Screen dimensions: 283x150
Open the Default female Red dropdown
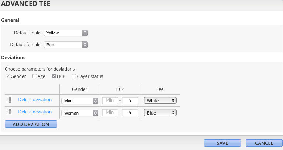pyautogui.click(x=66, y=45)
